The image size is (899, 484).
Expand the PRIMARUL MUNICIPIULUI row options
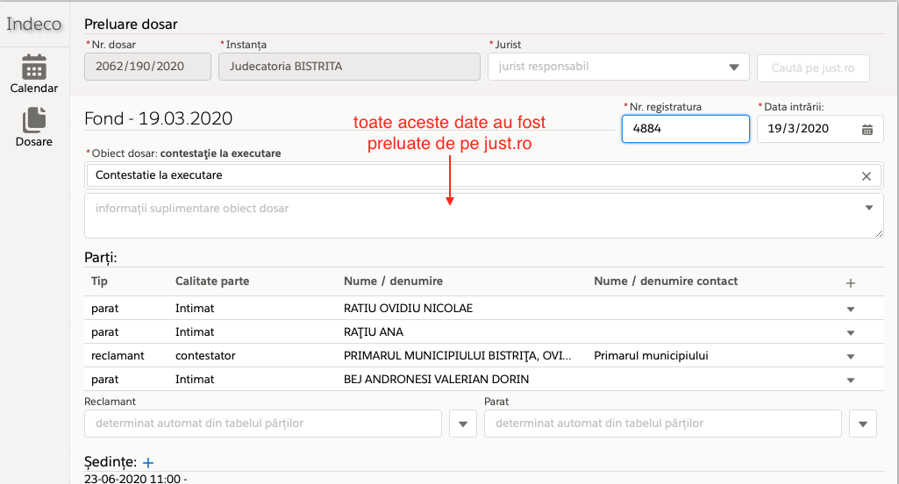coord(850,357)
